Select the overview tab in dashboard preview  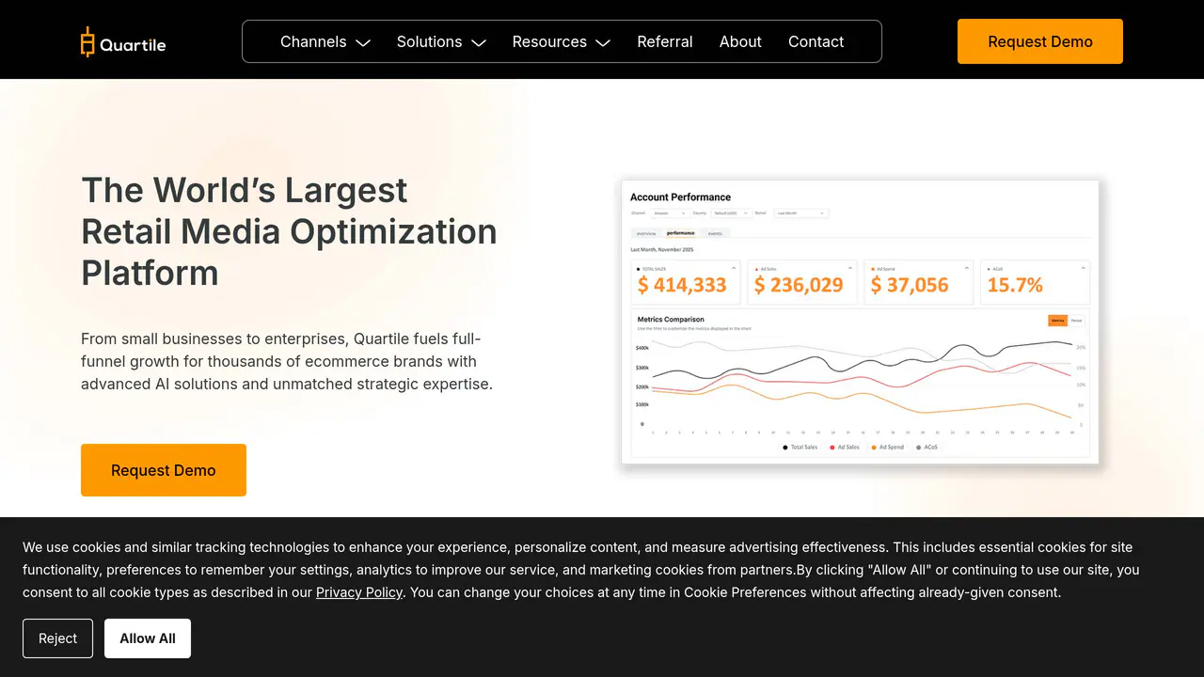tap(646, 233)
